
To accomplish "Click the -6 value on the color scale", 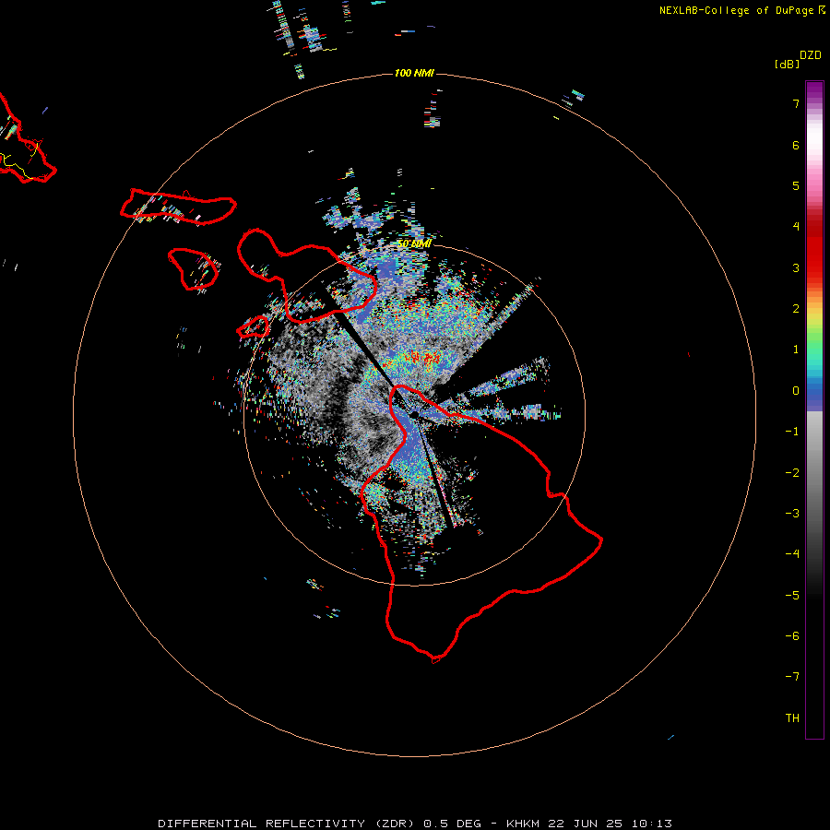I will click(x=792, y=636).
